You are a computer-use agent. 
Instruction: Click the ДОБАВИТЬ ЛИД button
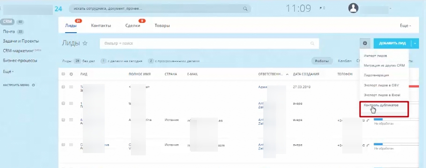[393, 43]
